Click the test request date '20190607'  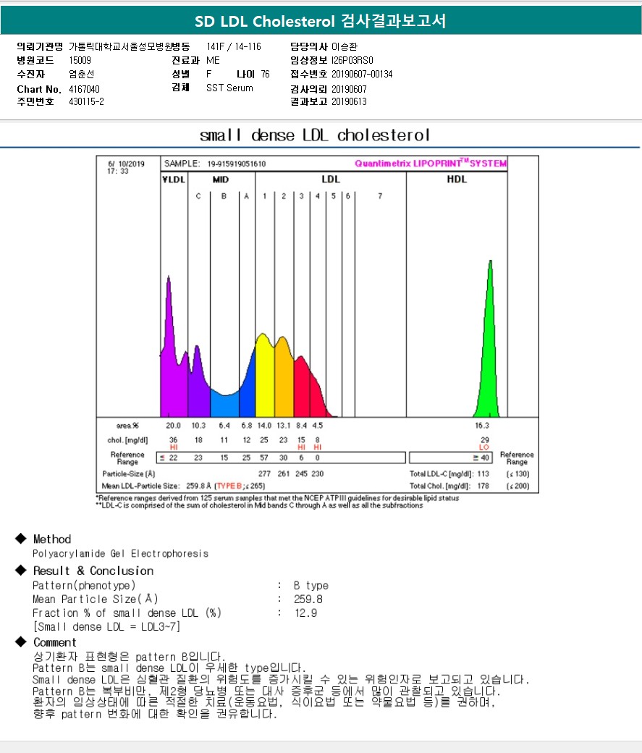coord(349,89)
